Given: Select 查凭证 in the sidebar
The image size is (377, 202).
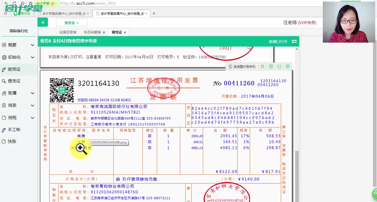Looking at the screenshot, I should 14,81.
